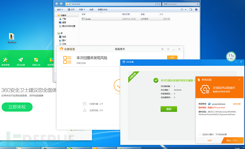Viewport: 245px width, 149px height.
Task: Click 允许 button in alert popup
Action: 209,140
